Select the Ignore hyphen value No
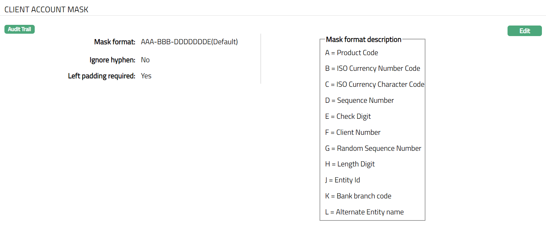 [145, 60]
